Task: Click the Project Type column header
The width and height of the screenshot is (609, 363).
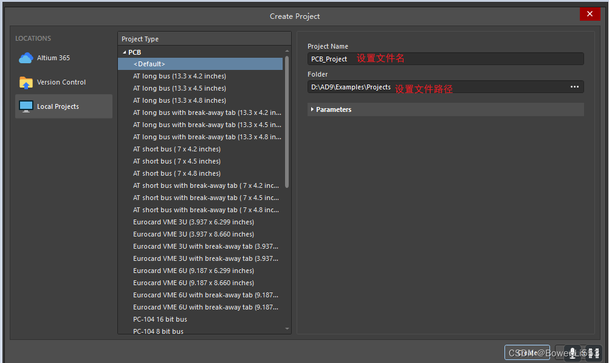Action: pyautogui.click(x=204, y=39)
